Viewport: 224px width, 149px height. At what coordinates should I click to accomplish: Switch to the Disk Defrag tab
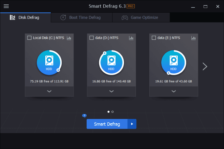(25, 17)
